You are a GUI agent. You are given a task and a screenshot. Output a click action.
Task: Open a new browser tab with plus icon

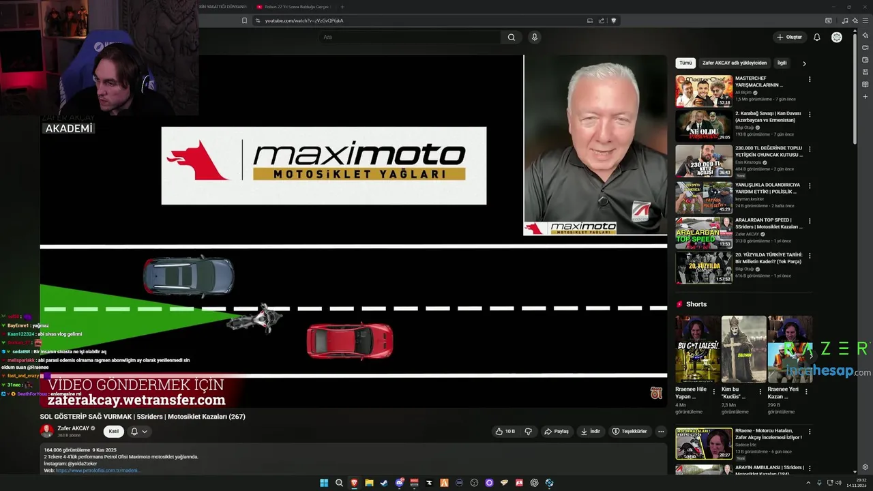342,7
